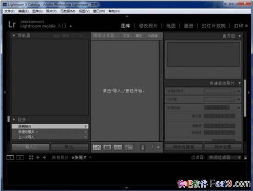The image size is (253, 191).
Task: Open the 图库(L) menu
Action: (x=37, y=11)
